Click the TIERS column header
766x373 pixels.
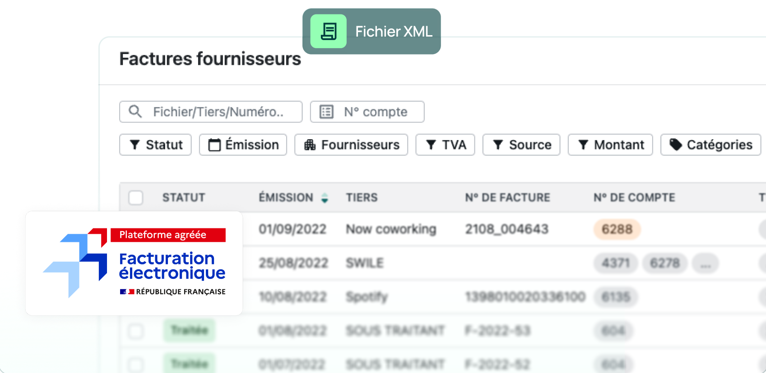click(x=362, y=198)
